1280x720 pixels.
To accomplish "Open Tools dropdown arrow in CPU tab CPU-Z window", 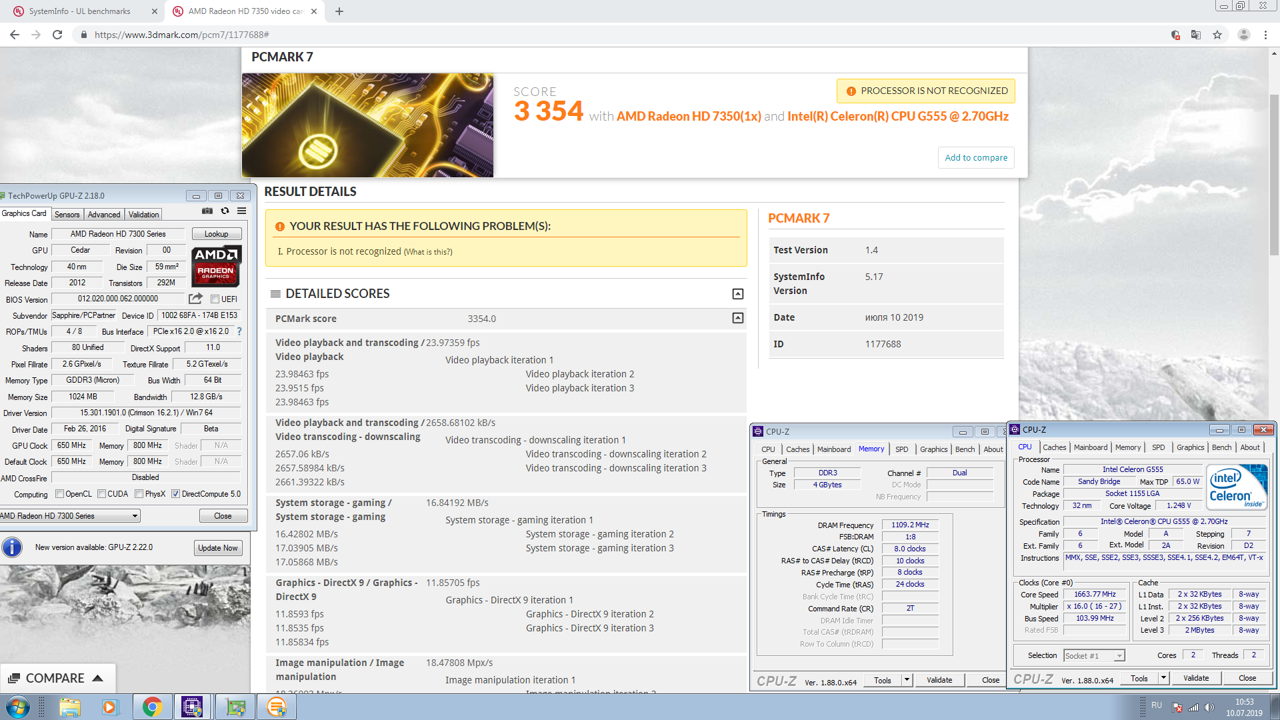I will tap(1163, 678).
